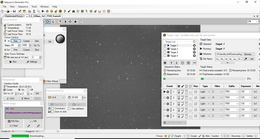Click the glasses preview icon beside File Name
Screen dimensions: 260x139
point(252,59)
